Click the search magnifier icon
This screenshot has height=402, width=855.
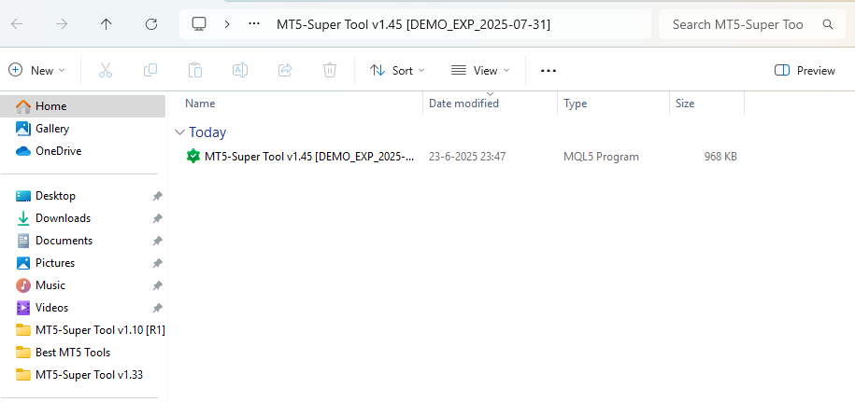coord(828,24)
